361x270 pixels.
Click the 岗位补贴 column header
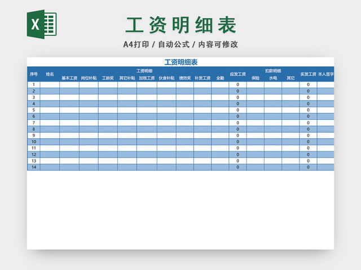[89, 78]
